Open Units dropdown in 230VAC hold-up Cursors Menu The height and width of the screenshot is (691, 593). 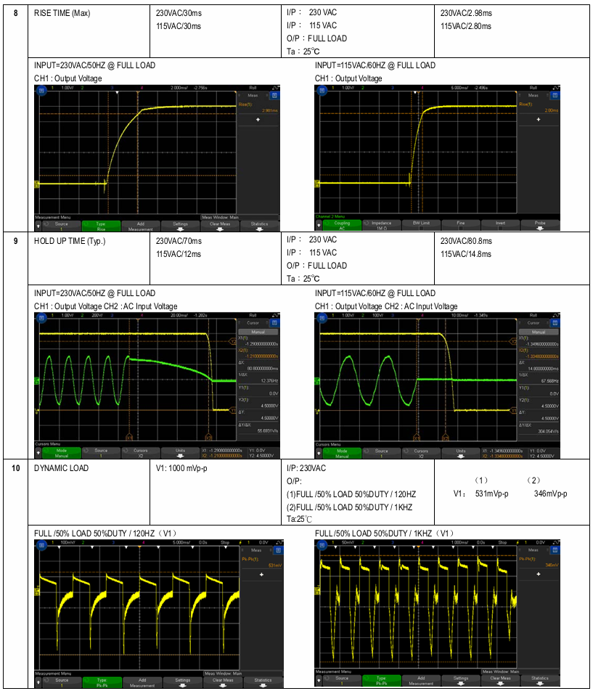click(x=180, y=453)
